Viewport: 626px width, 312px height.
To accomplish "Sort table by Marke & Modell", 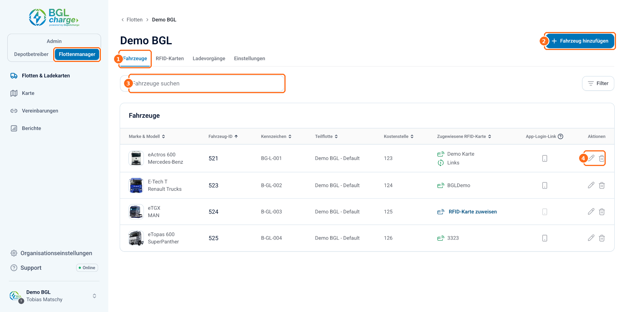I will pos(147,136).
